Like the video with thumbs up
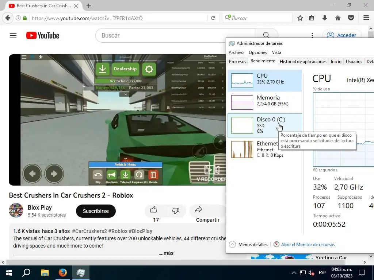 154,210
